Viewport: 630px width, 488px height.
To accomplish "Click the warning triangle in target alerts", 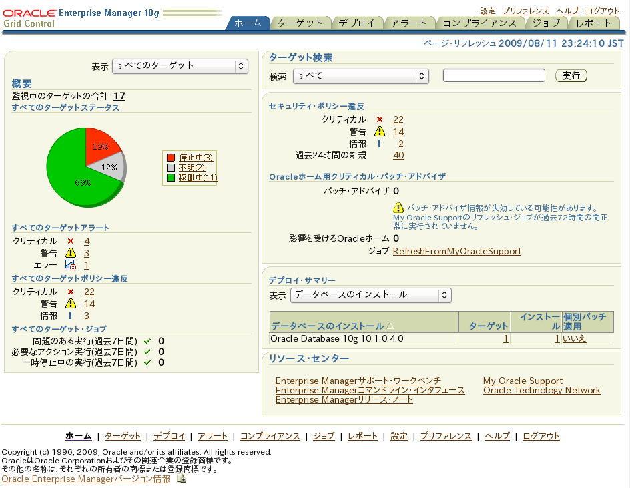I will pos(71,253).
